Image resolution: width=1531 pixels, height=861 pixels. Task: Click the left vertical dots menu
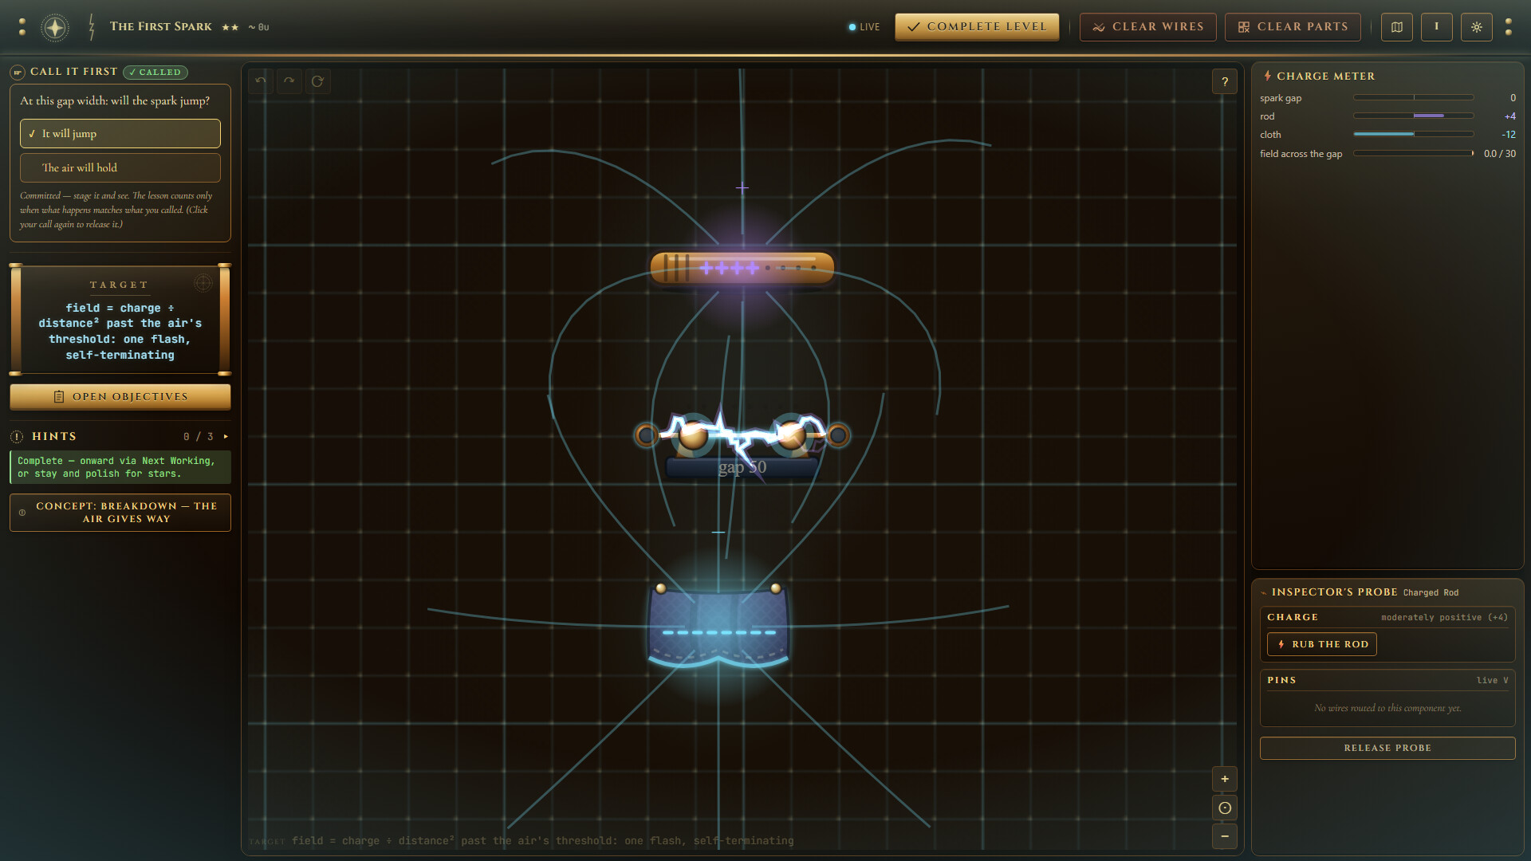(x=22, y=27)
